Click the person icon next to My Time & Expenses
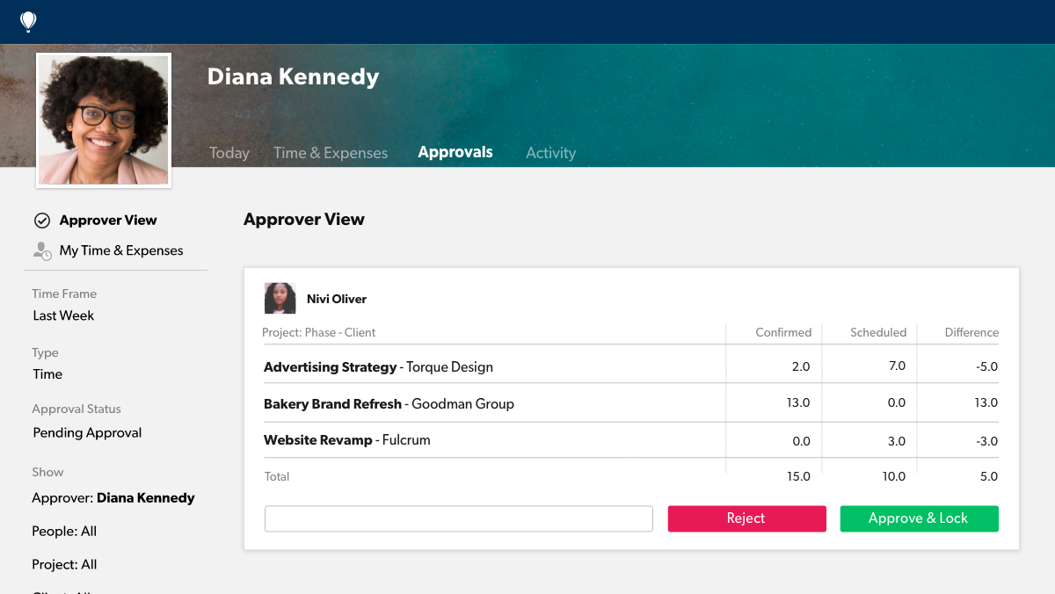Image resolution: width=1055 pixels, height=594 pixels. coord(41,250)
